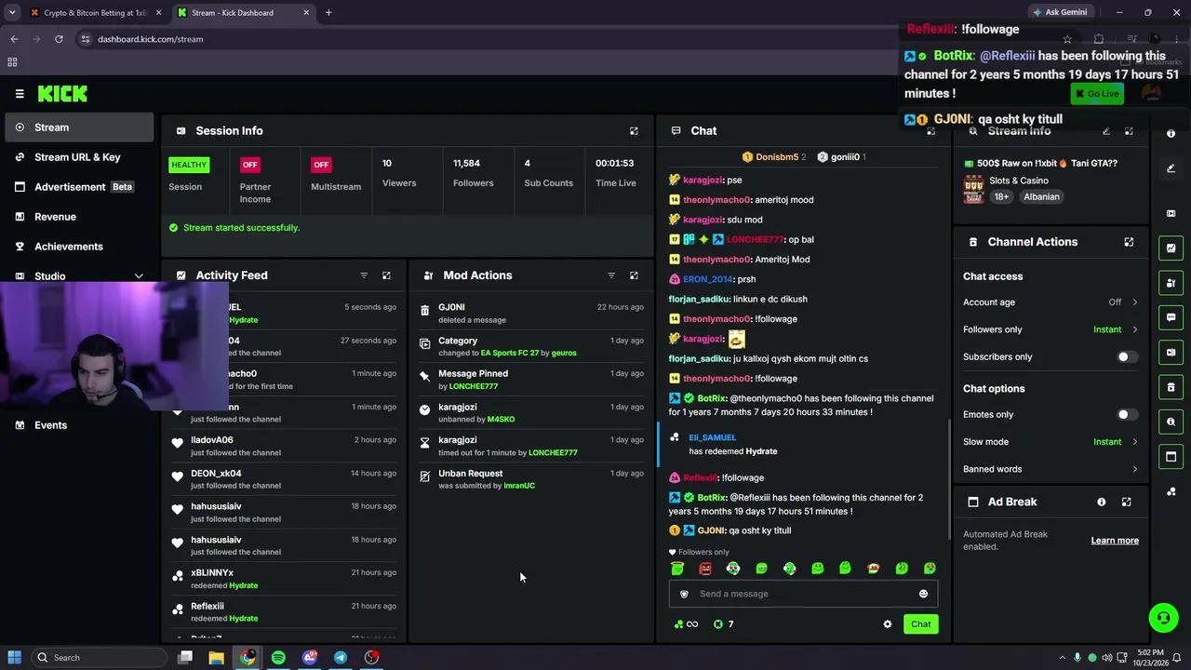Click the first green emote in chat row

pos(677,569)
